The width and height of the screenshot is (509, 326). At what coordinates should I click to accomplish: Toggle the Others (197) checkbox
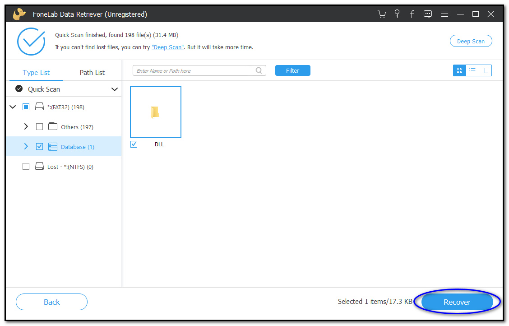coord(39,127)
